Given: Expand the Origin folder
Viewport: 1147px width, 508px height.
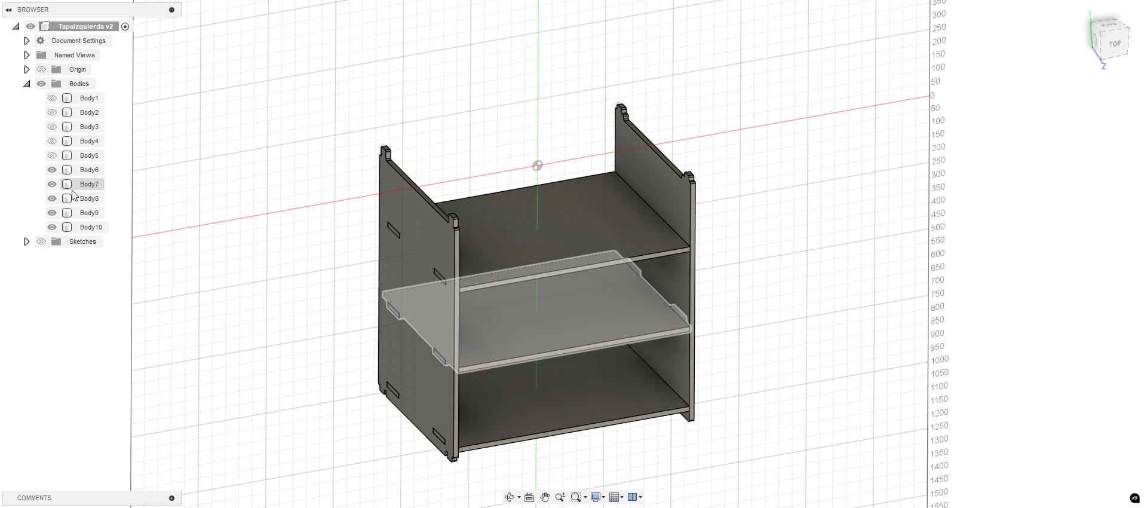Looking at the screenshot, I should 26,69.
